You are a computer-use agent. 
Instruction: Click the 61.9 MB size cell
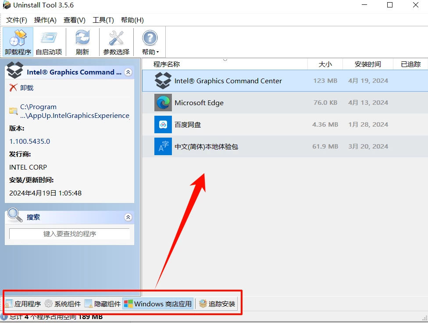325,146
